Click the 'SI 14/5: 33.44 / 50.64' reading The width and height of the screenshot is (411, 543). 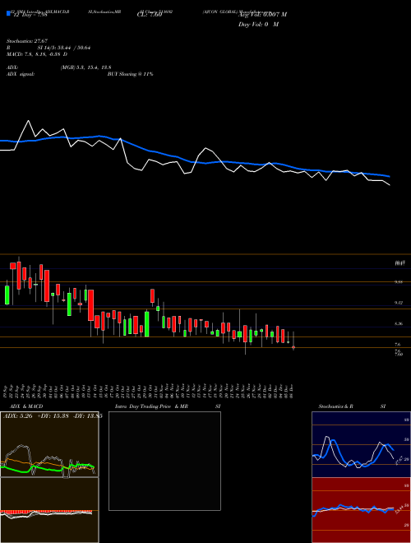click(x=63, y=48)
